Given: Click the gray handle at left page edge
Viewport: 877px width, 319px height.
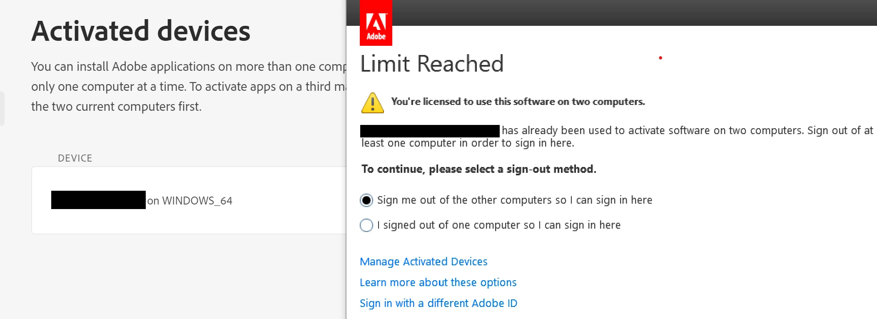Looking at the screenshot, I should coord(2,109).
